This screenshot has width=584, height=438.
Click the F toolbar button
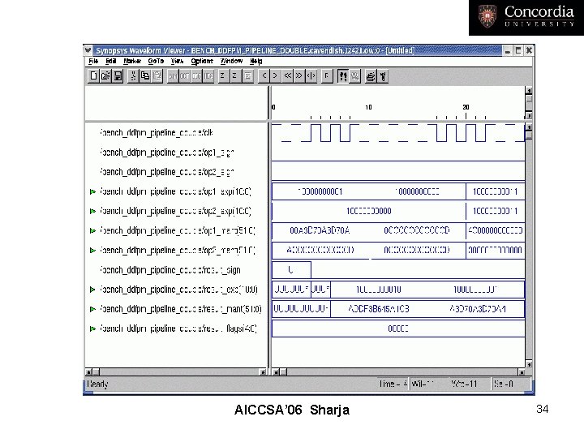(x=327, y=76)
